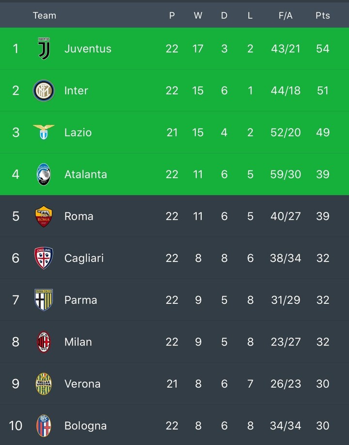Tap Verona's 26/23 goals figure

(286, 384)
